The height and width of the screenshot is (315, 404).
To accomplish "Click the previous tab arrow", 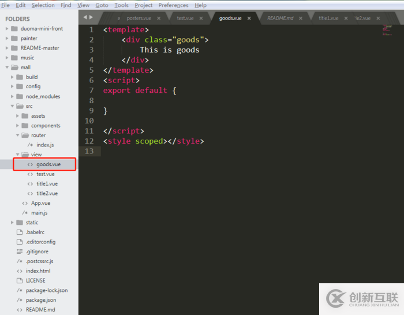I will pyautogui.click(x=85, y=17).
